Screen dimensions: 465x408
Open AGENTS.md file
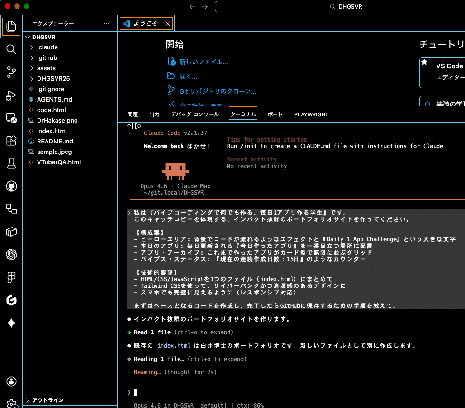tap(55, 99)
